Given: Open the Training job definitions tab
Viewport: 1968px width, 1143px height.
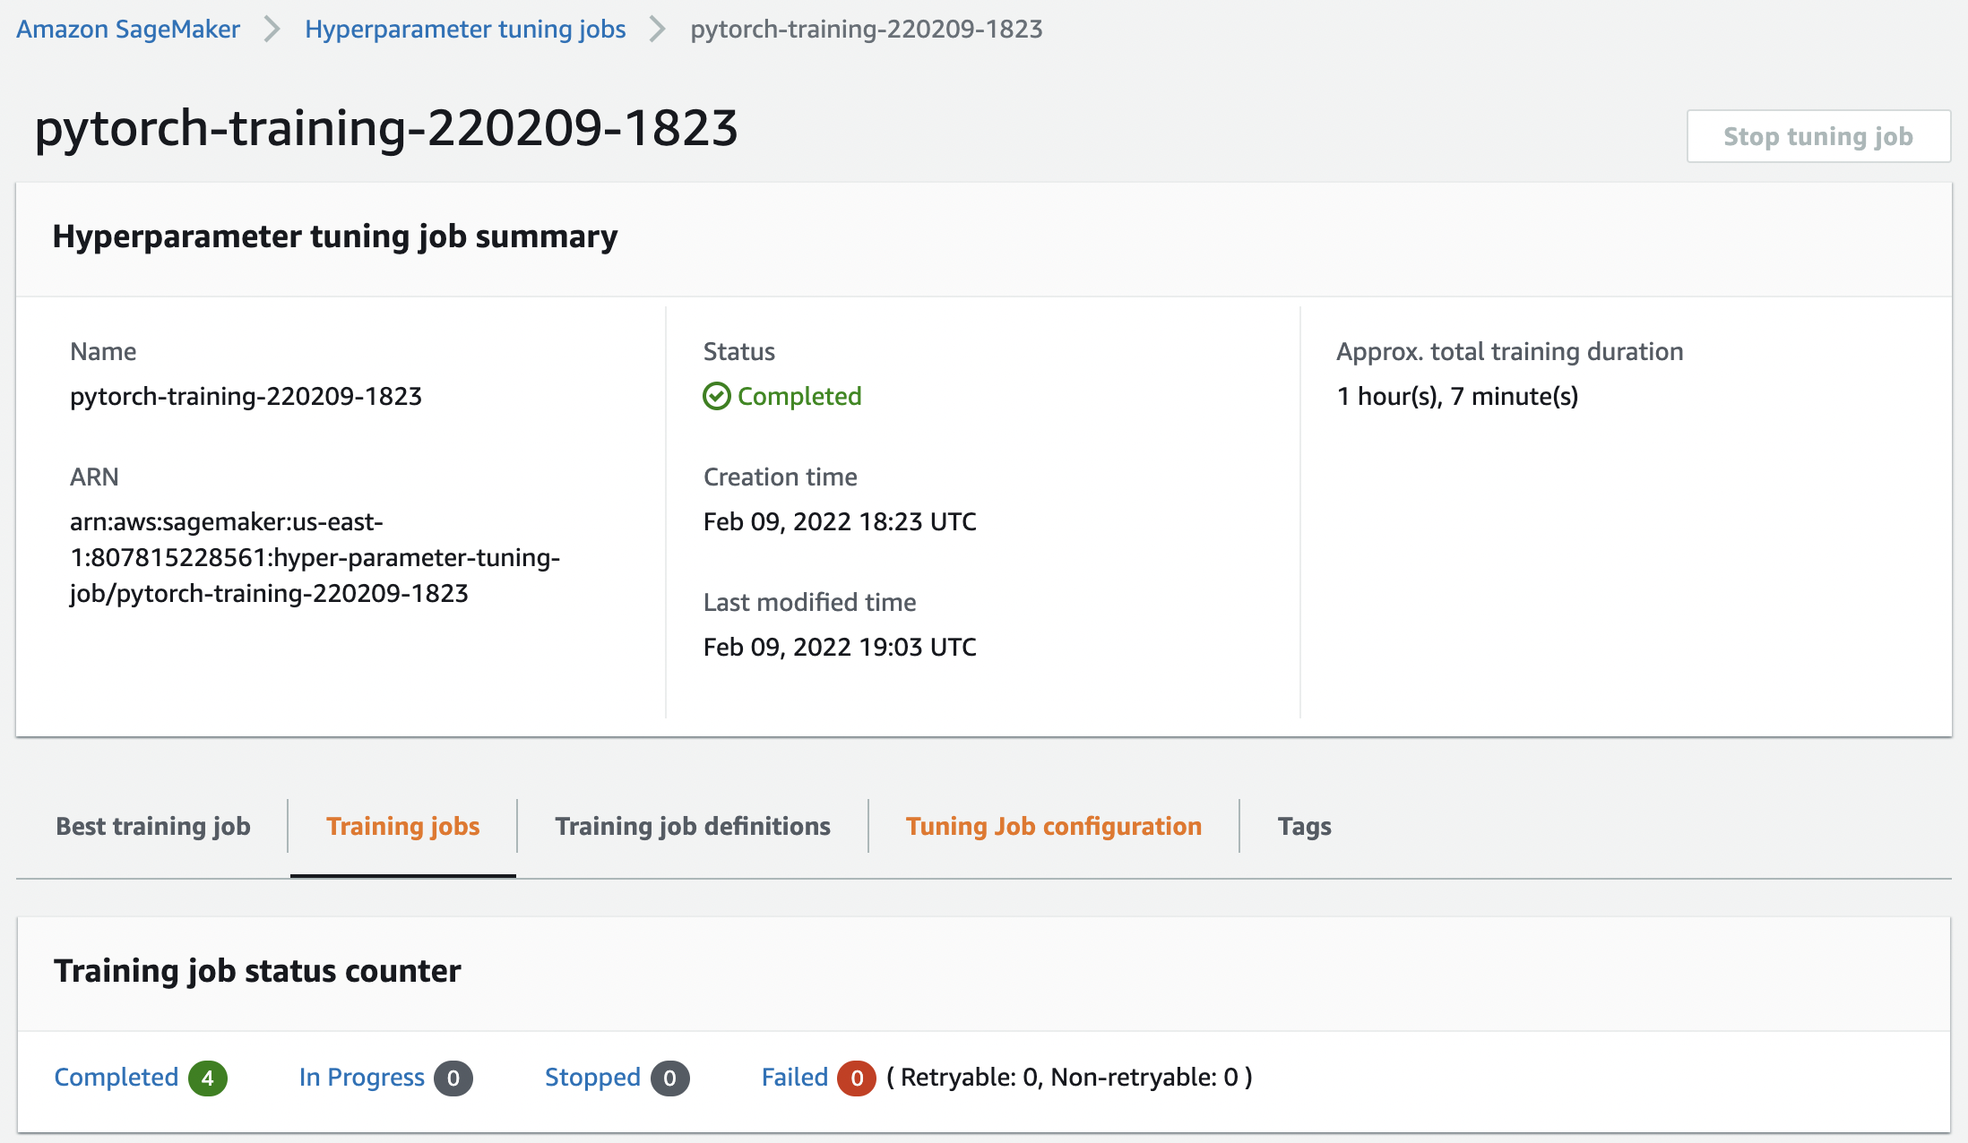Looking at the screenshot, I should click(x=692, y=826).
